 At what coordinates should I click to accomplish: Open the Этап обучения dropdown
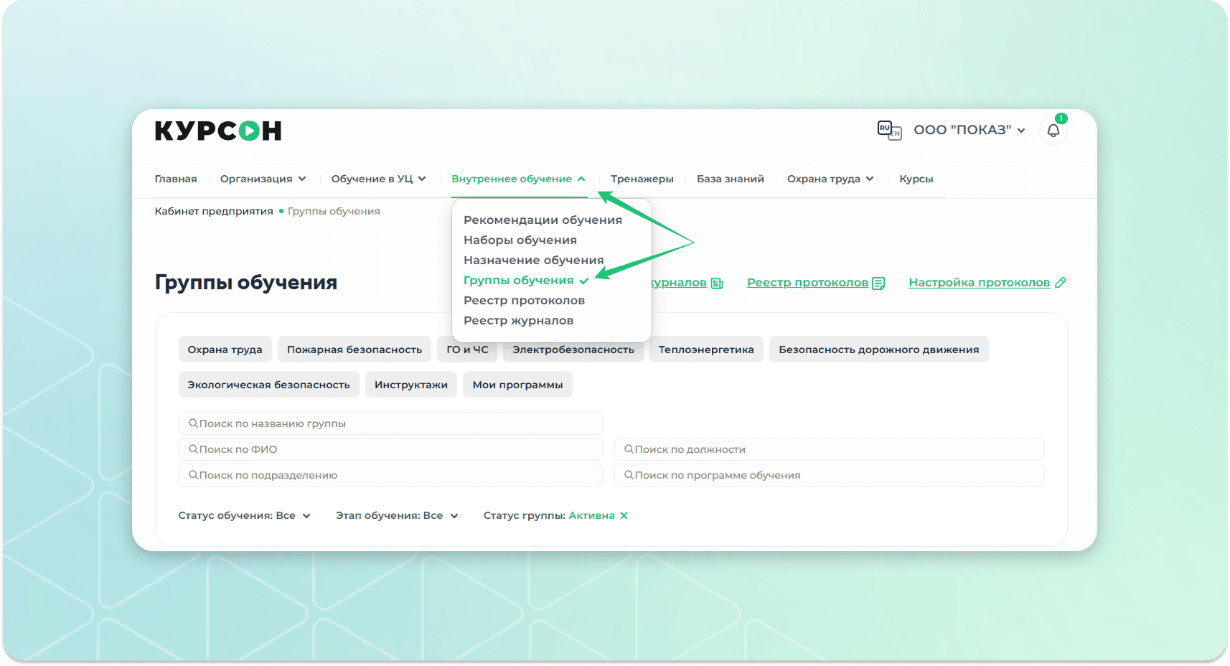(397, 515)
